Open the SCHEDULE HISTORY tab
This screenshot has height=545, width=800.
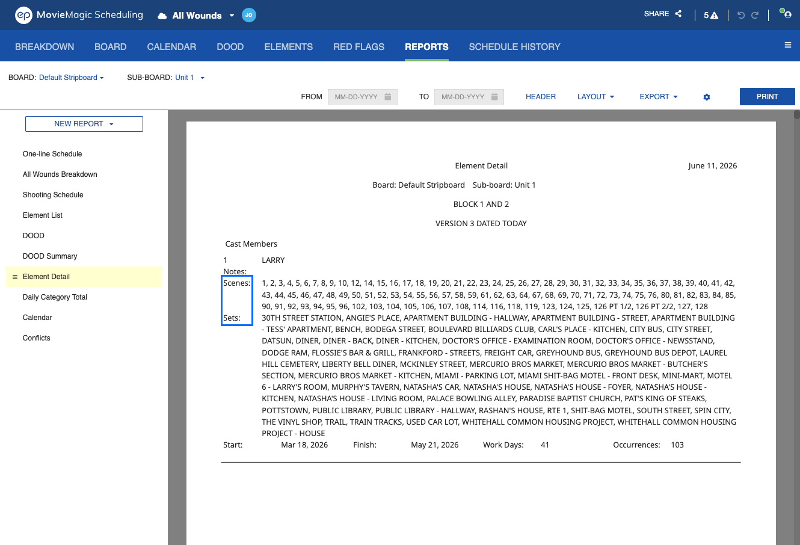(515, 47)
